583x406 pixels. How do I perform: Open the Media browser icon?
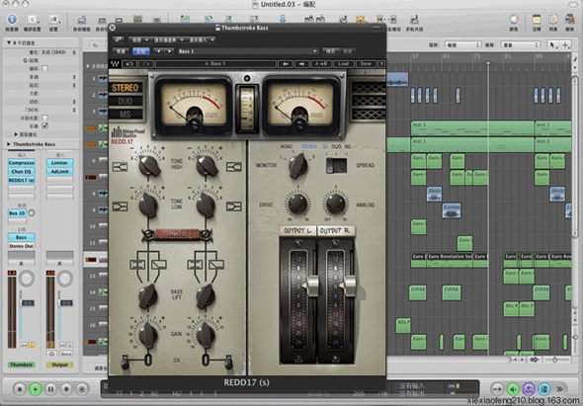569,20
